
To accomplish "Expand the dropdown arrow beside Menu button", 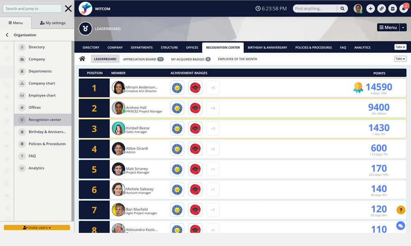I will (x=403, y=27).
